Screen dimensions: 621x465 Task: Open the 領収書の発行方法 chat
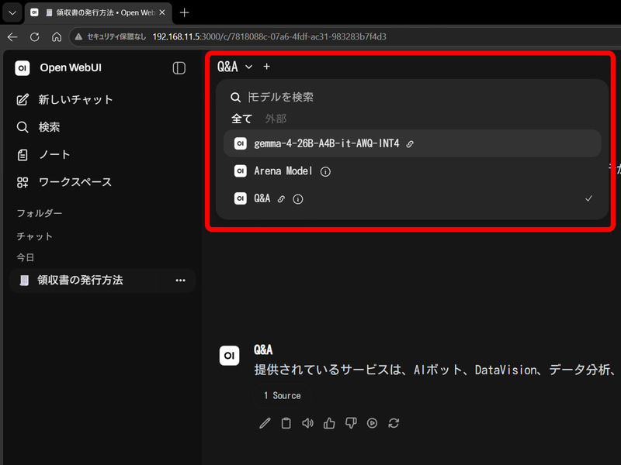(81, 281)
